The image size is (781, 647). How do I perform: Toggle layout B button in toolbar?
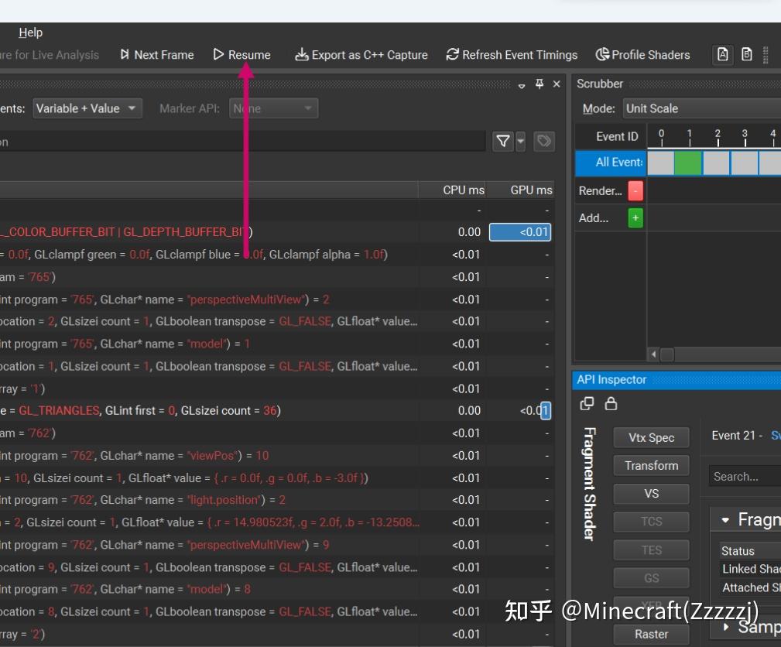(746, 55)
